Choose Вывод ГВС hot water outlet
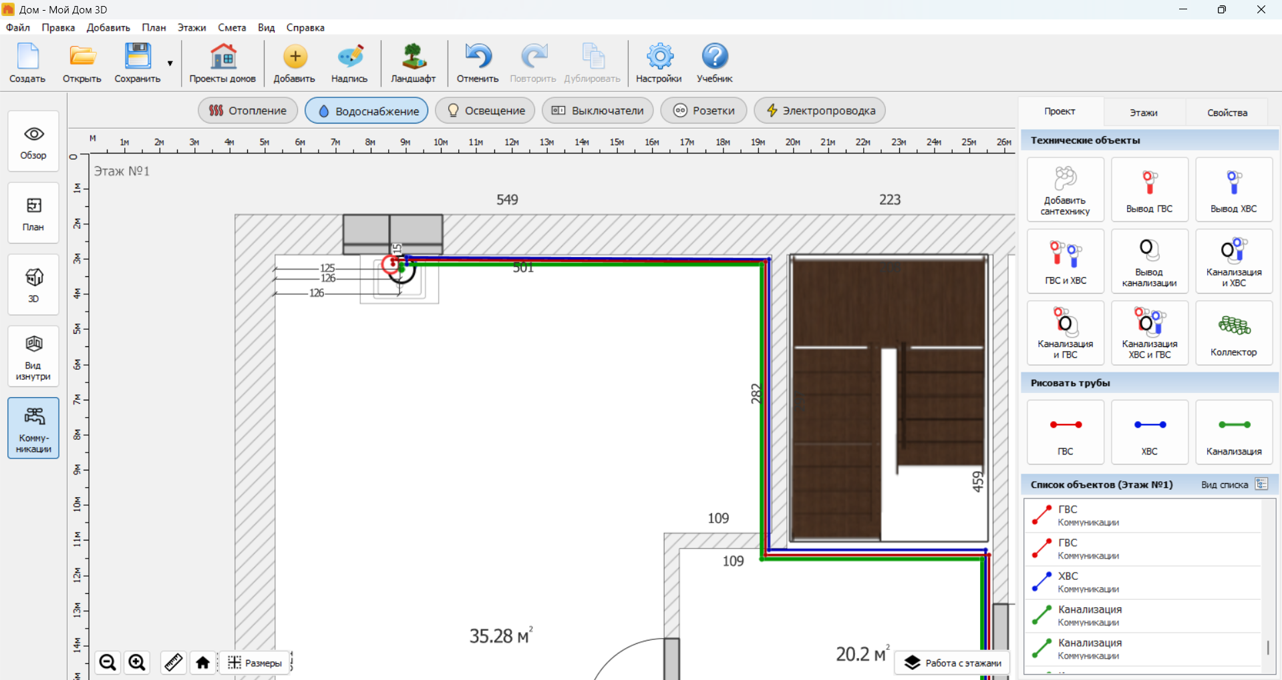Screen dimensions: 1282x680 [1149, 190]
